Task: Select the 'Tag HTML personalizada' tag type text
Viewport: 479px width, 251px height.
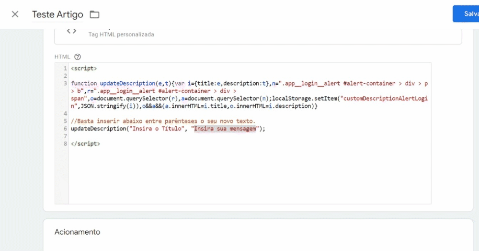Action: 121,35
